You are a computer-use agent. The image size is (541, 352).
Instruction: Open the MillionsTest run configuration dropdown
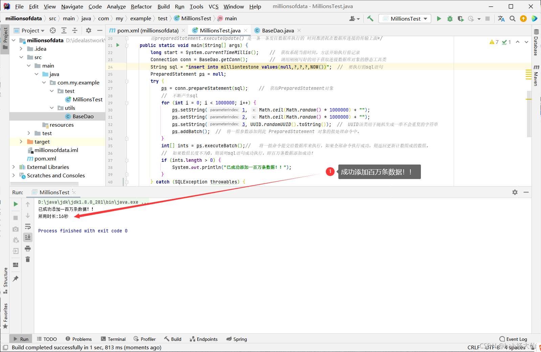405,19
